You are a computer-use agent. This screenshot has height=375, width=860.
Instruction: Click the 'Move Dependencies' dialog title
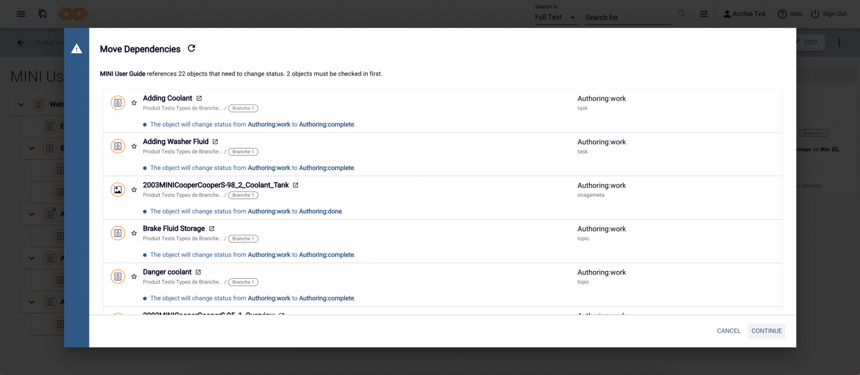(140, 49)
